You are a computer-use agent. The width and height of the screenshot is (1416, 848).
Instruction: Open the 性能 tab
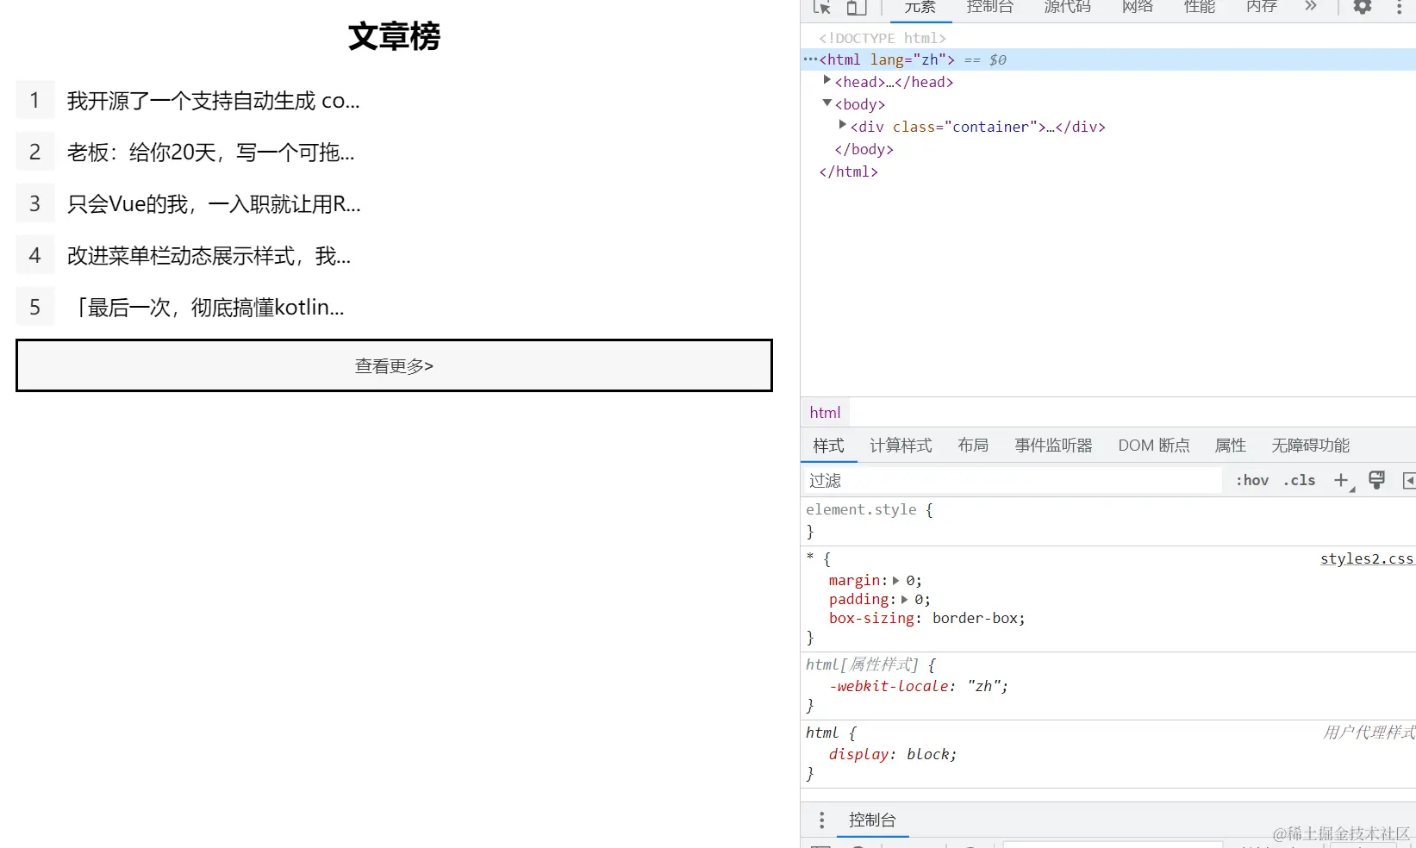pos(1200,7)
